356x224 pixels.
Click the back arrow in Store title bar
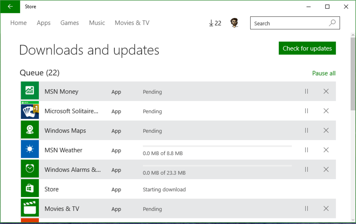point(10,7)
